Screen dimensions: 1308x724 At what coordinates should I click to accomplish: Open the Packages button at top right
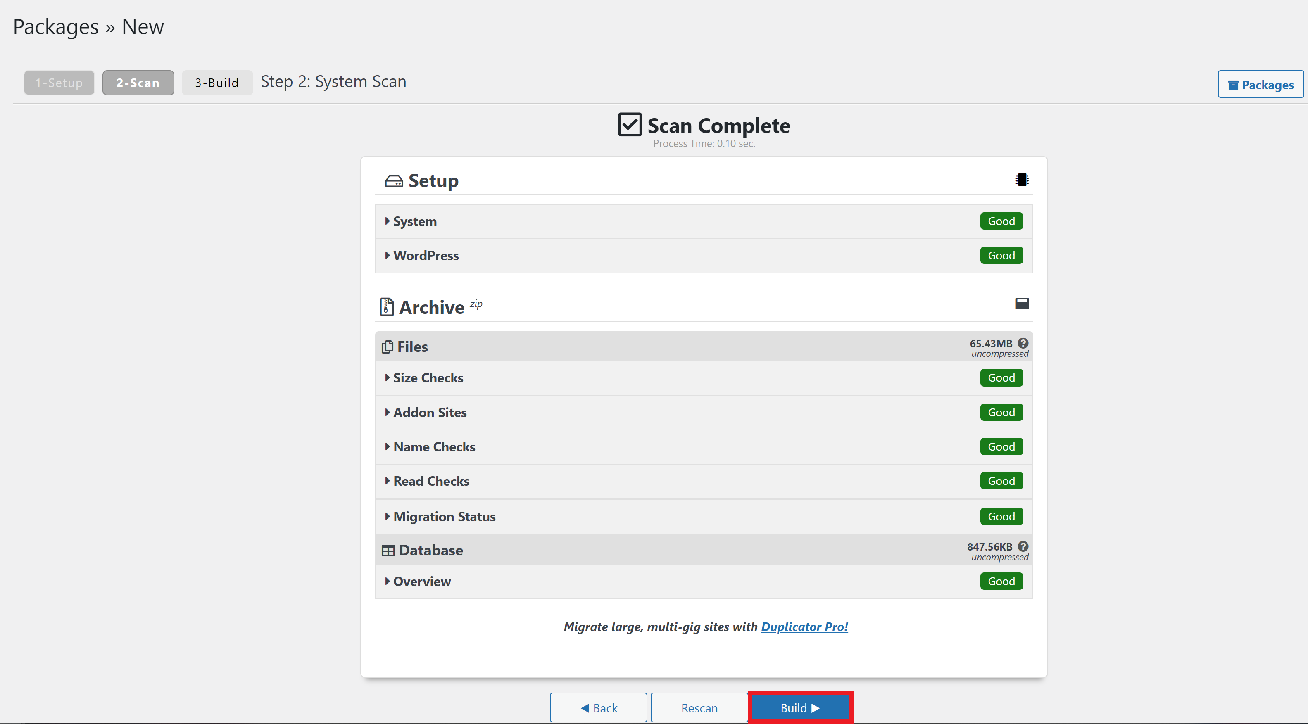(1260, 85)
